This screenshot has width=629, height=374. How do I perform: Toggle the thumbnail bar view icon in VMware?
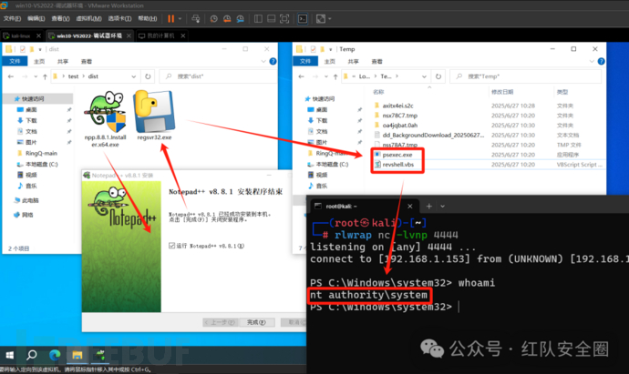click(271, 19)
